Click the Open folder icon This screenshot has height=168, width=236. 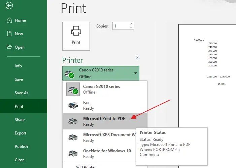[9, 47]
